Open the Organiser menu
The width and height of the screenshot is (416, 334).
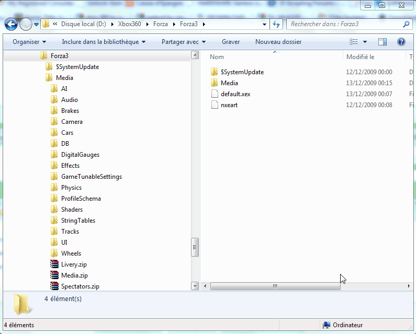(29, 42)
